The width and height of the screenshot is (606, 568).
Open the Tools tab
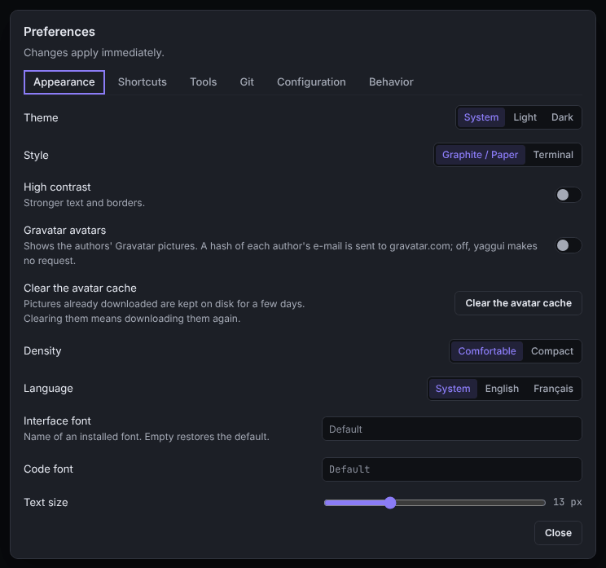point(204,82)
